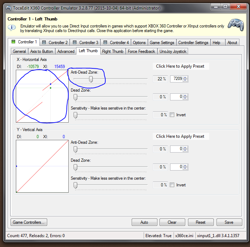Close the TocaEdit X360 Controller Emulator window
This screenshot has height=247, width=250.
tap(238, 7)
